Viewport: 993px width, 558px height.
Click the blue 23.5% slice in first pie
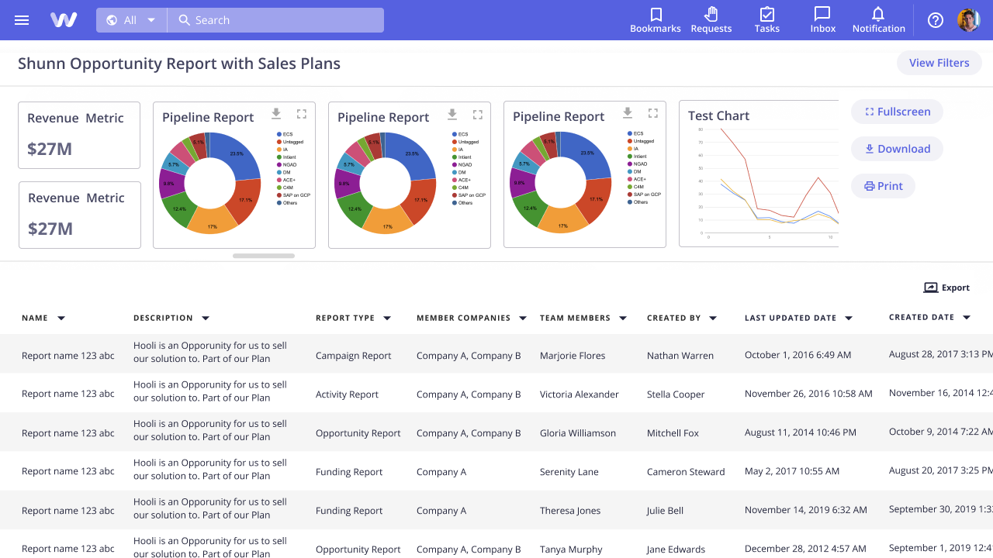(x=237, y=153)
